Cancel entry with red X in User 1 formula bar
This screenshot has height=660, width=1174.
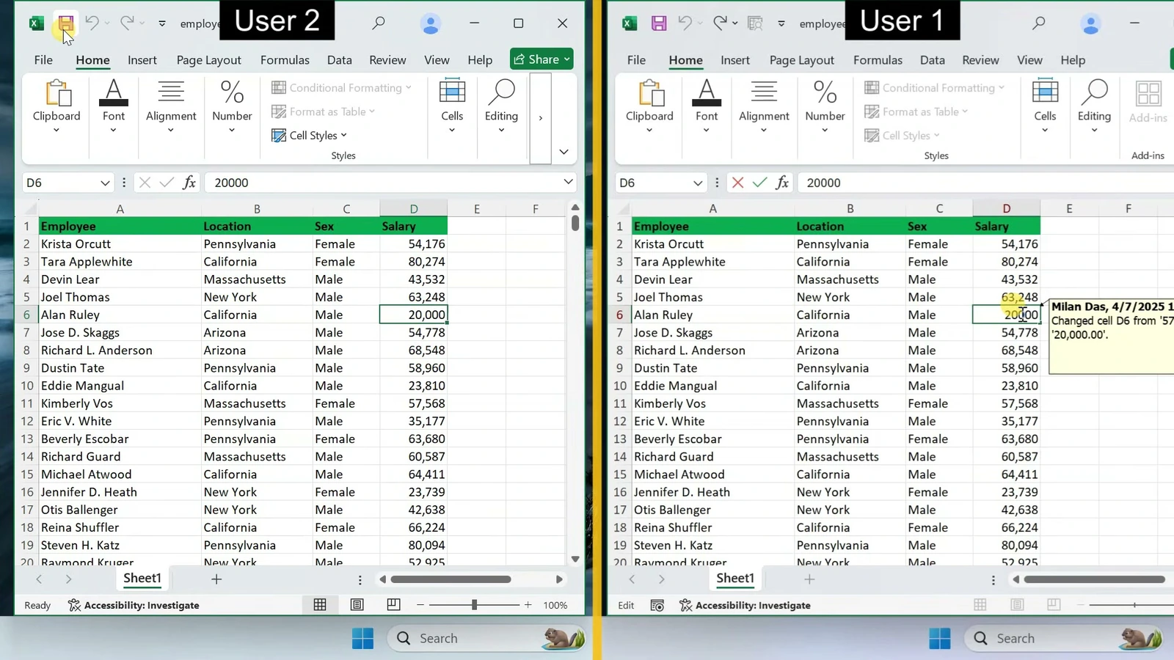point(737,183)
